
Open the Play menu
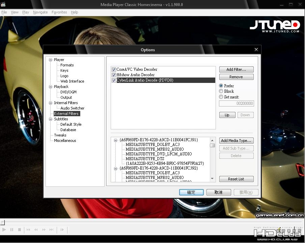pyautogui.click(x=26, y=12)
